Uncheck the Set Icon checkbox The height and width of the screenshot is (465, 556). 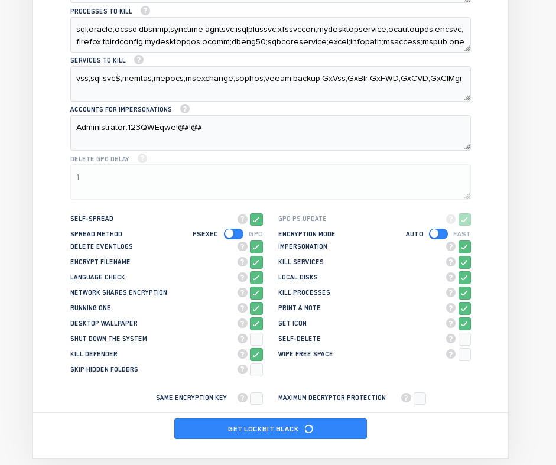pyautogui.click(x=464, y=323)
